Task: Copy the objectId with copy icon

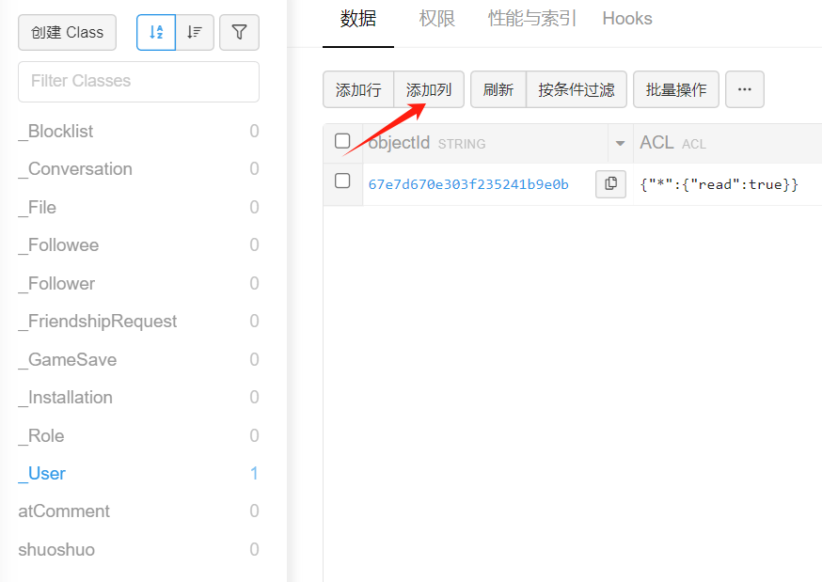Action: 610,184
